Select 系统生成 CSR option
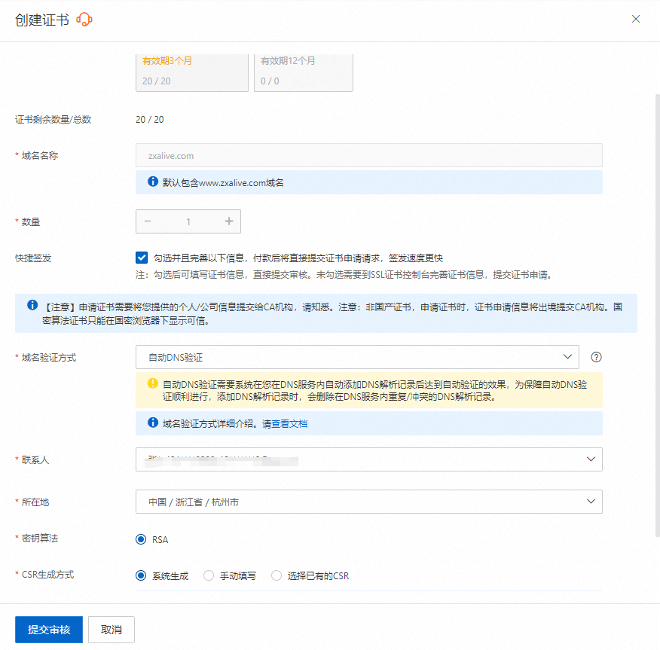The image size is (660, 650). pyautogui.click(x=141, y=575)
